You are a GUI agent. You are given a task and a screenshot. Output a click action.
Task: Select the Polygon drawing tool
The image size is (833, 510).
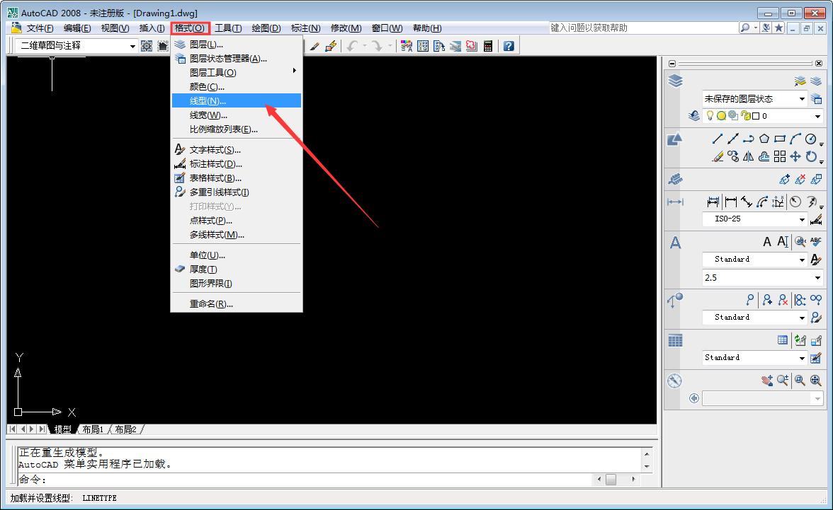(x=764, y=138)
